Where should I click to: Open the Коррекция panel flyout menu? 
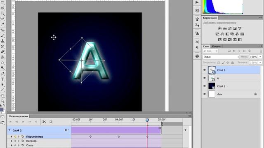point(261,17)
